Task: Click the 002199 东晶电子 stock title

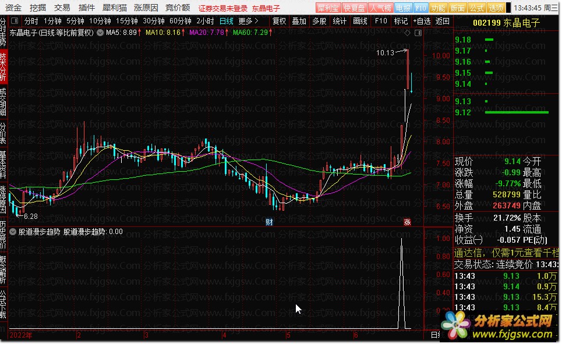Action: (x=506, y=23)
